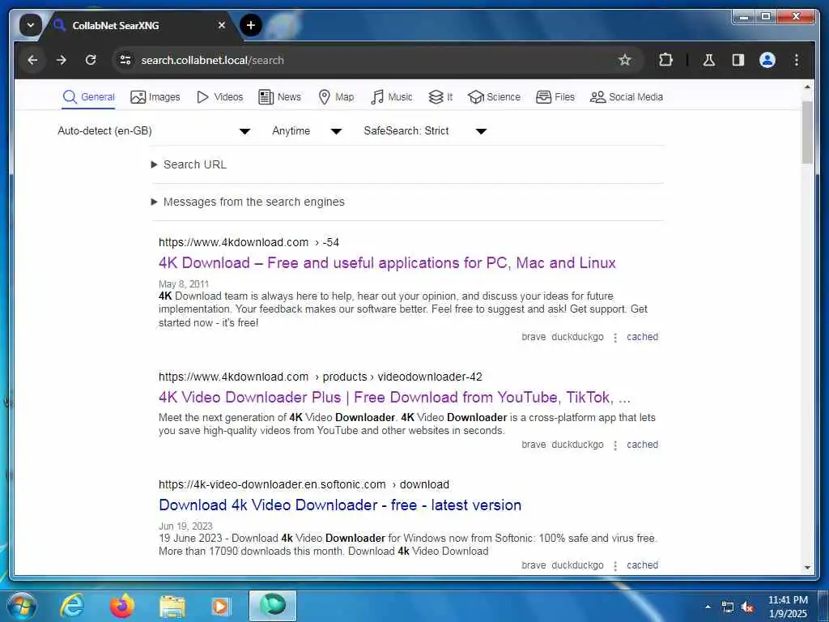Viewport: 829px width, 622px height.
Task: Click the brave engine label under 4K Download result
Action: (534, 337)
